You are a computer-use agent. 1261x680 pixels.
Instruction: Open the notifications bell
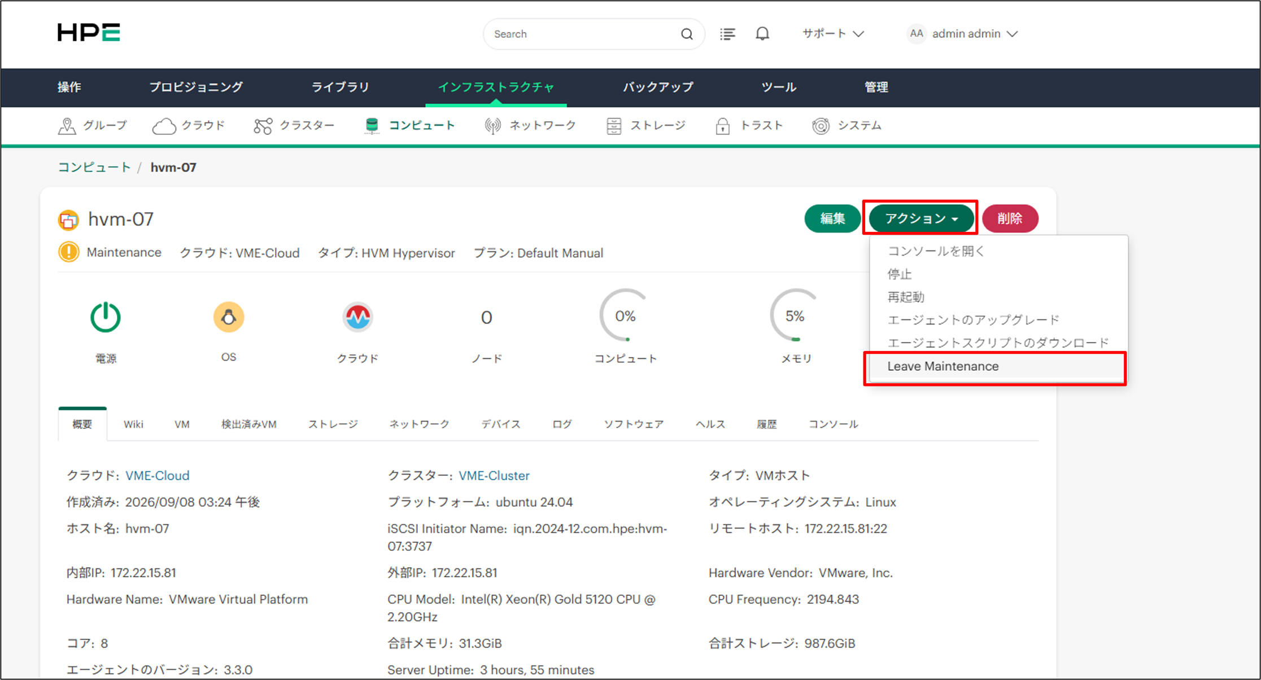tap(762, 34)
